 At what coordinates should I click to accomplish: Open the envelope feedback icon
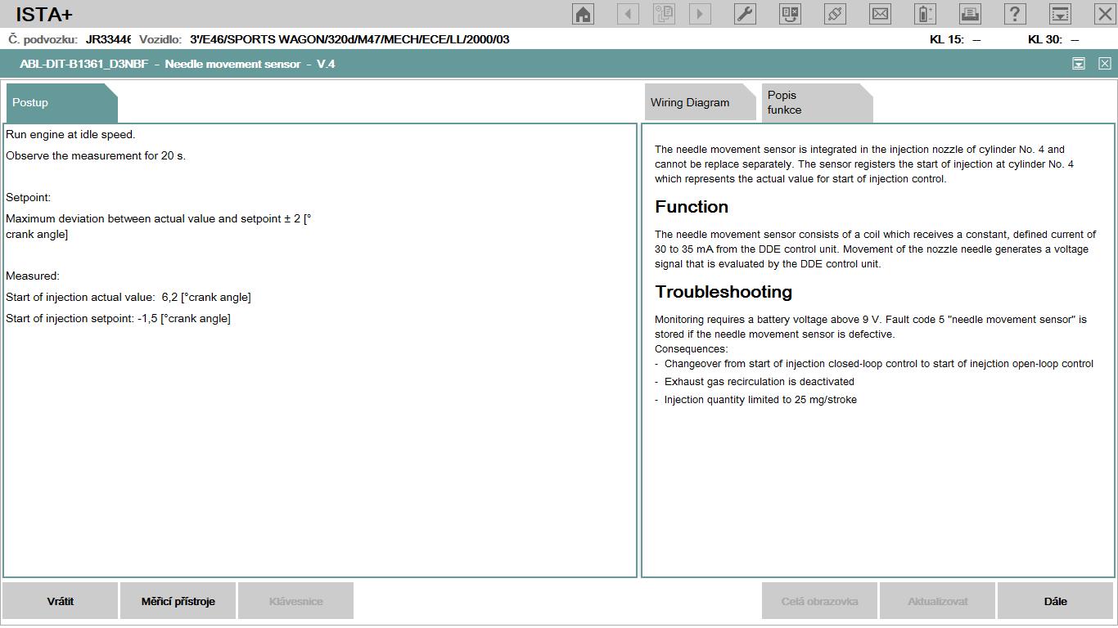[880, 14]
